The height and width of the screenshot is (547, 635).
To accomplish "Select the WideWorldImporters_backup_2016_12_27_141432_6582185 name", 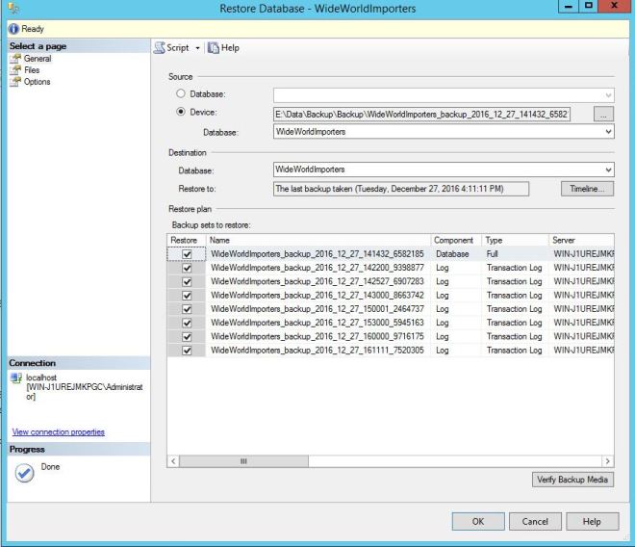I will point(317,254).
